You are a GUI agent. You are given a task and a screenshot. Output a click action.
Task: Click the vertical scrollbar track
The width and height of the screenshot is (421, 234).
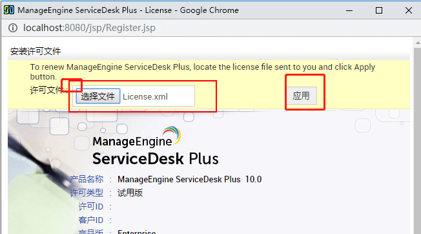coord(418,140)
